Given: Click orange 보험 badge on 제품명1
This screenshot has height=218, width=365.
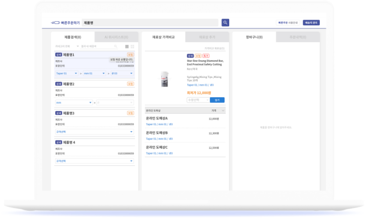Looking at the screenshot, I should pos(131,54).
